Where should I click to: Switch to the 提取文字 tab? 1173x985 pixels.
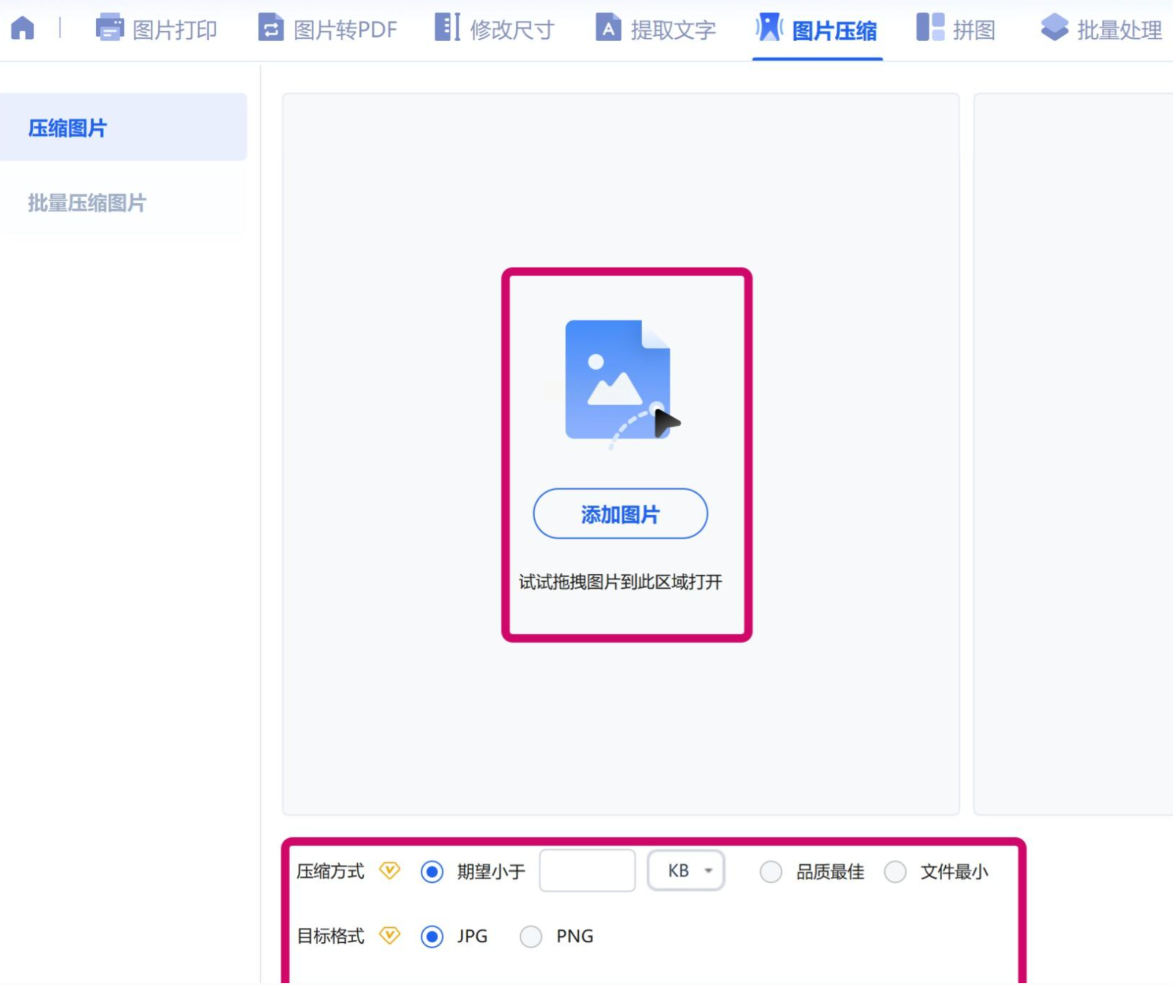[655, 29]
